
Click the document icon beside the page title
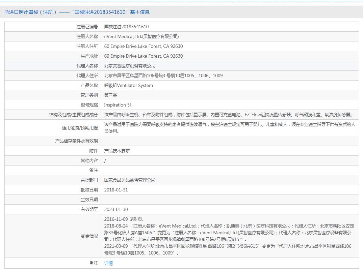pos(6,12)
